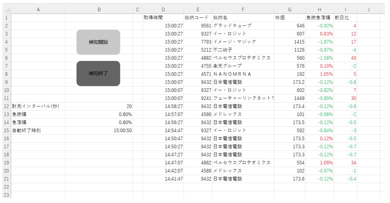Click stock code 9561 cell
390x203 pixels.
(198, 25)
